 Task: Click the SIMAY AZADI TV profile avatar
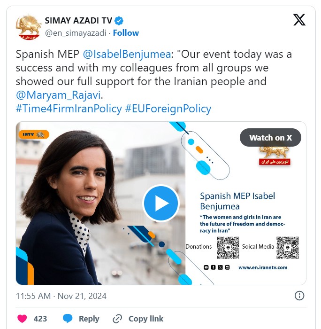[29, 27]
